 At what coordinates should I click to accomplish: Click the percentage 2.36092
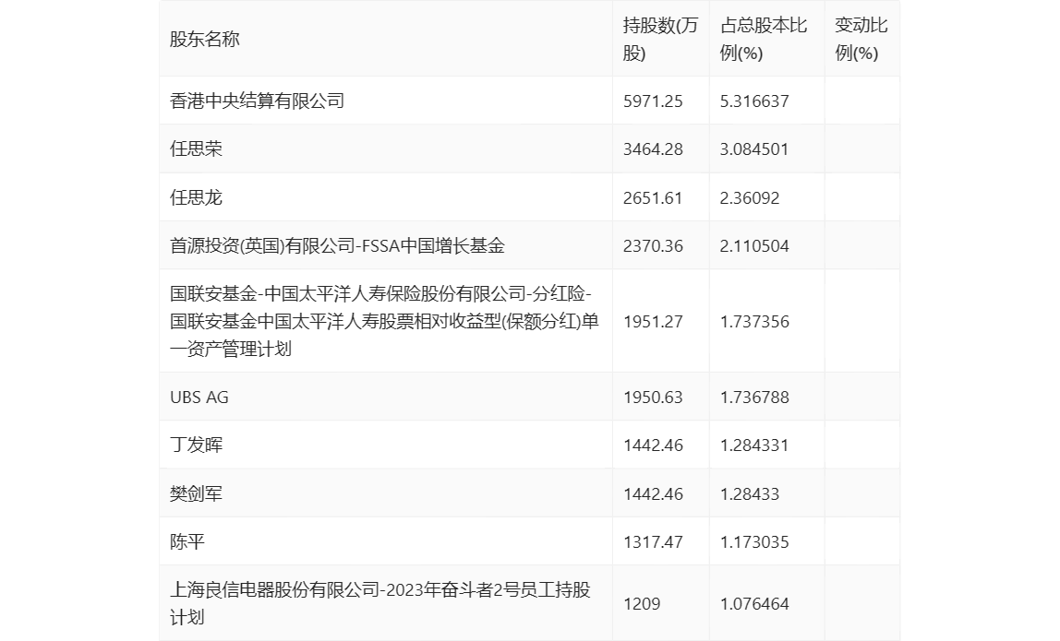tap(750, 198)
